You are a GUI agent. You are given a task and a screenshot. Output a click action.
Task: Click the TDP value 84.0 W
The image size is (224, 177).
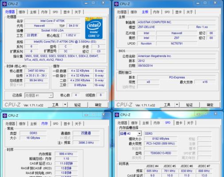(73, 26)
